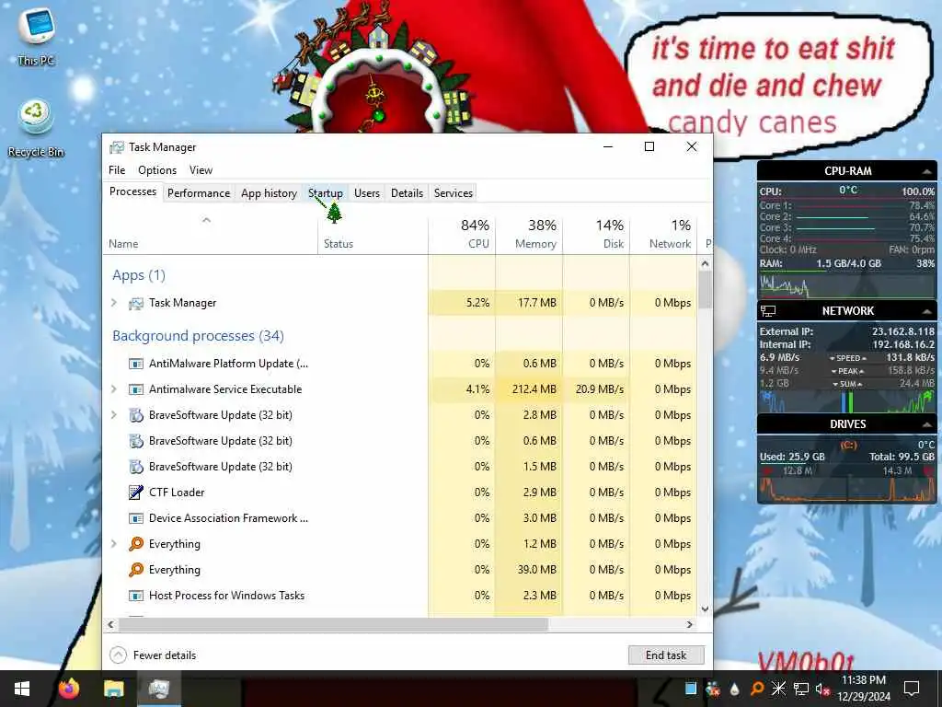Open the network tray icon

pyautogui.click(x=801, y=689)
